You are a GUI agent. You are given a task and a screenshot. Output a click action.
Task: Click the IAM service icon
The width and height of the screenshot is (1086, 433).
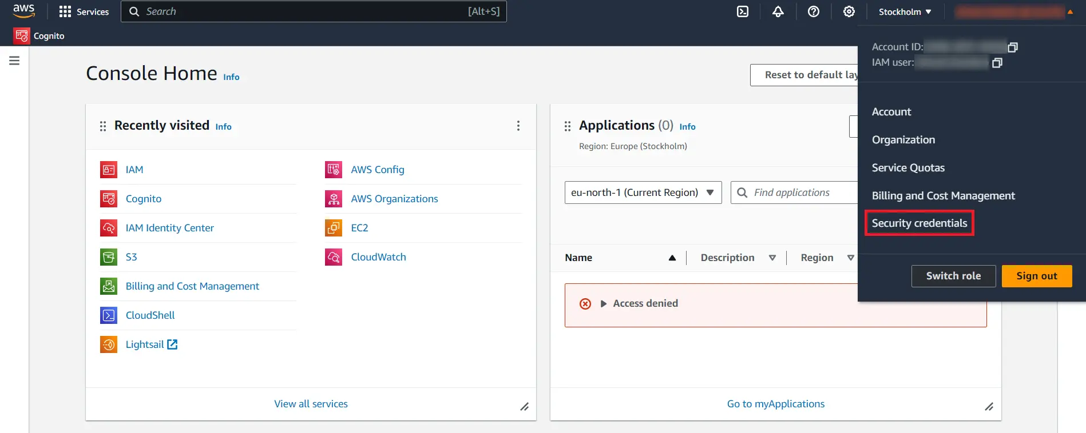(x=109, y=170)
